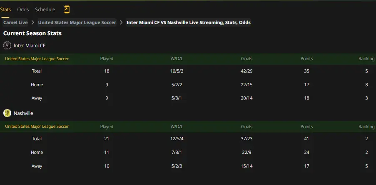This screenshot has height=185, width=376.
Task: Open United States Major League Soccer breadcrumb
Action: point(77,22)
